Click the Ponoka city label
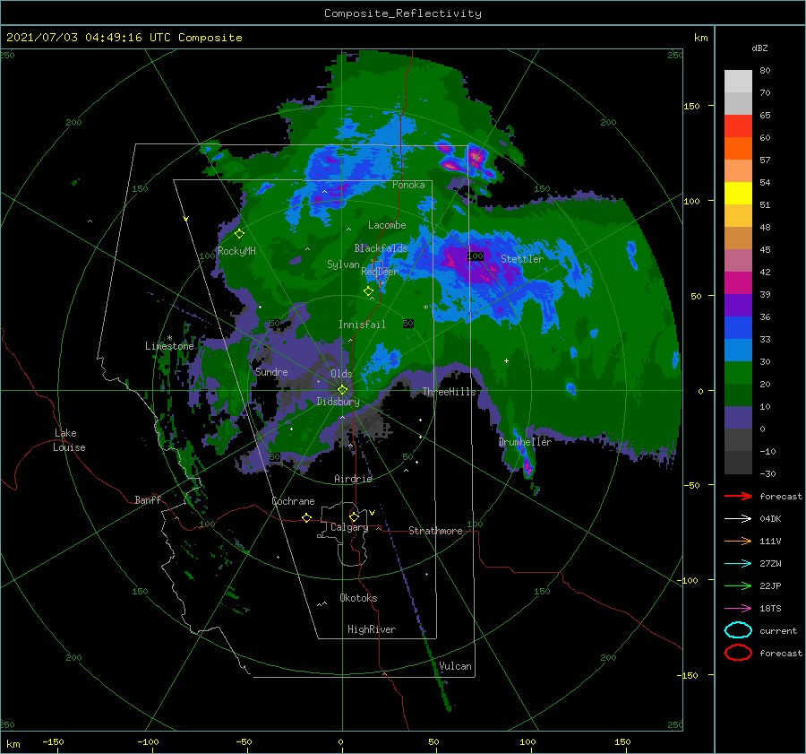The height and width of the screenshot is (754, 806). [408, 185]
